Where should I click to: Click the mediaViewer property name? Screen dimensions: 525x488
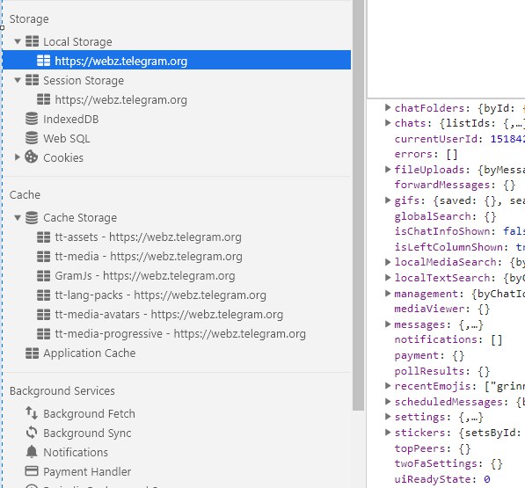click(x=429, y=309)
